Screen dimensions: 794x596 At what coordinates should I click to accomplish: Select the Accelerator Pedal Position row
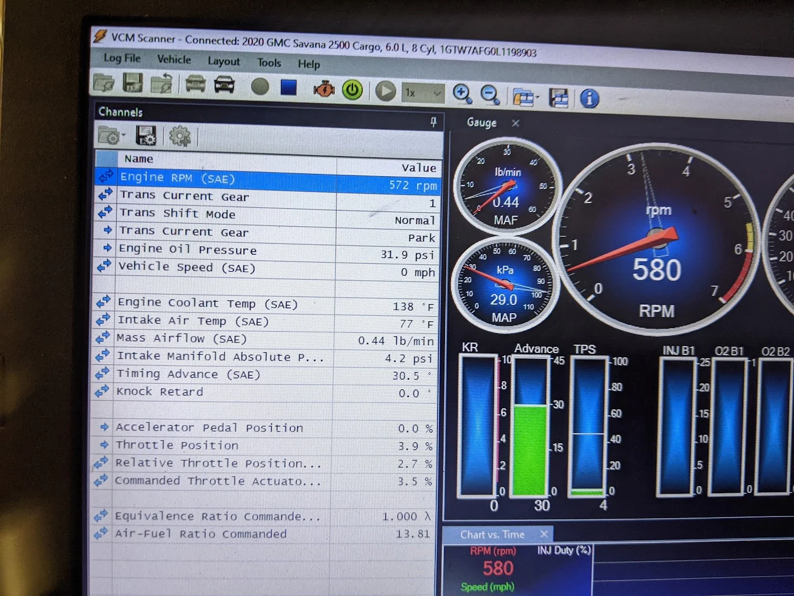[263, 428]
